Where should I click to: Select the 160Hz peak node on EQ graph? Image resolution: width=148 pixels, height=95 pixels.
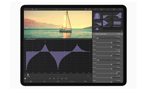pos(45,41)
